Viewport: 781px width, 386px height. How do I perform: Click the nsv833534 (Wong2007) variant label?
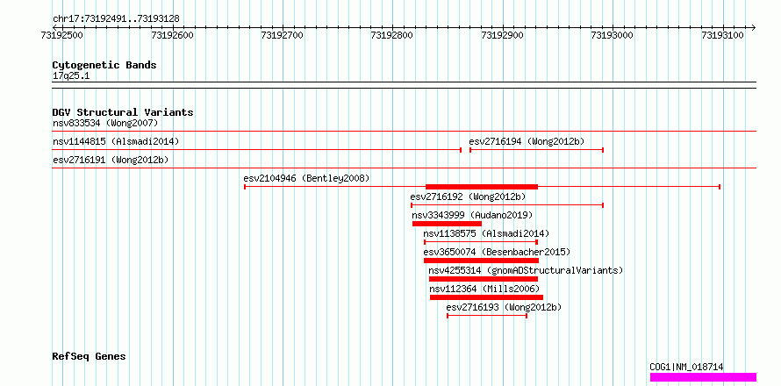click(105, 123)
